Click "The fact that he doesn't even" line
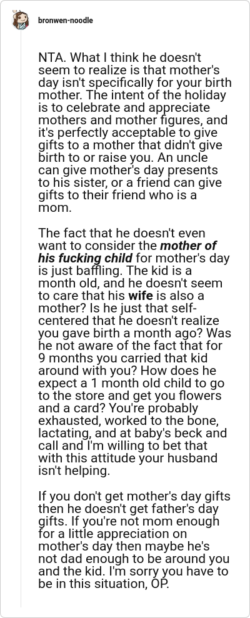 (122, 233)
